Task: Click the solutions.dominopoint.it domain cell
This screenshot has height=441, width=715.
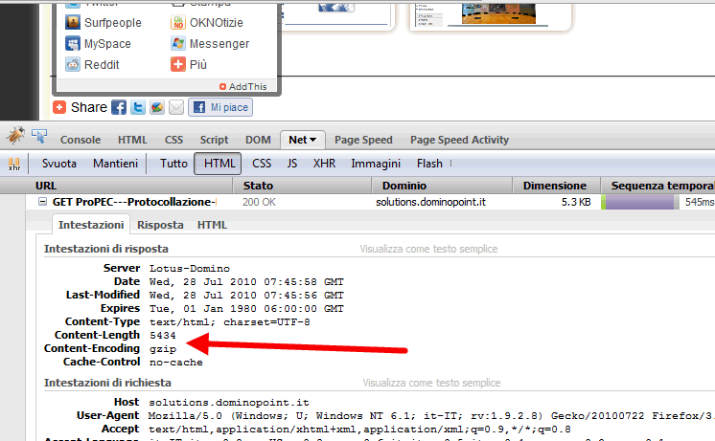Action: pyautogui.click(x=431, y=202)
